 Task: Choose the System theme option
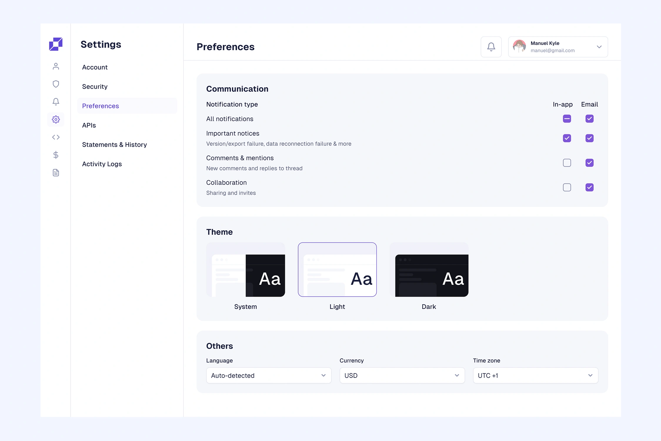246,270
